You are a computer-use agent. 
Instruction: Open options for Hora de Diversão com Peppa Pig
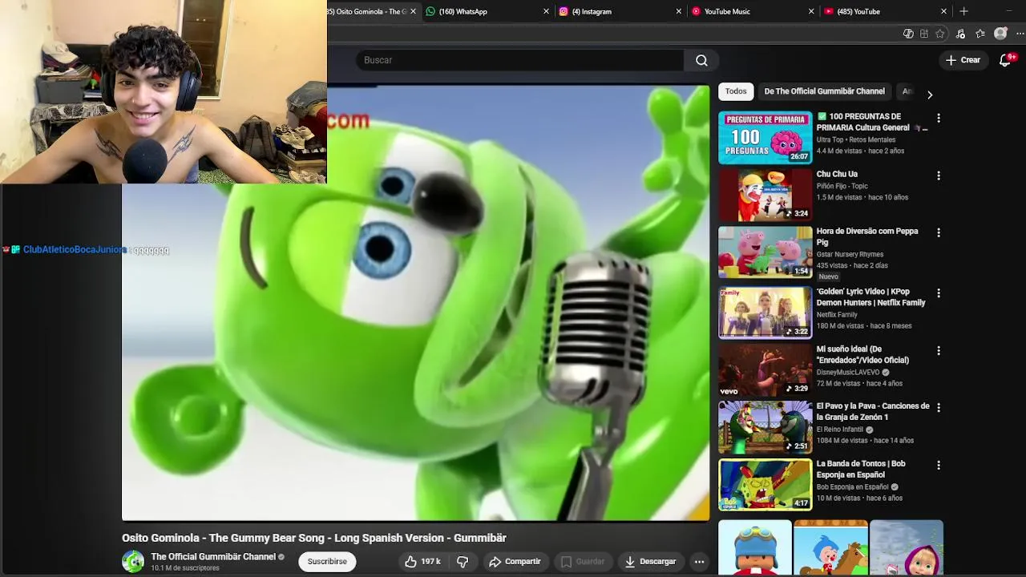click(938, 232)
